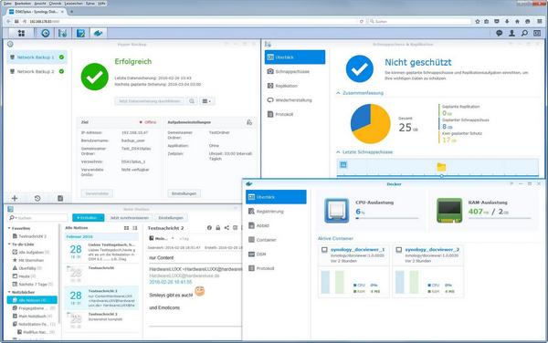The height and width of the screenshot is (343, 548).
Task: Click the orange slice of the pie chart
Action: [376, 128]
